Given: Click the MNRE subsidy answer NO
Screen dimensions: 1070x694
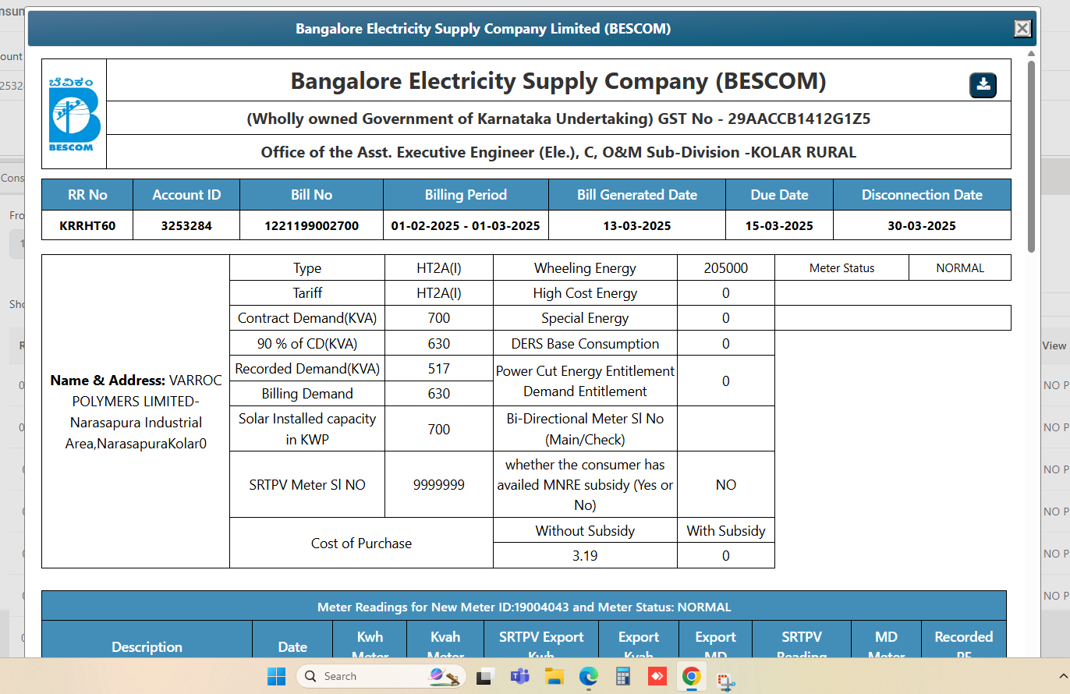Looking at the screenshot, I should [x=725, y=485].
